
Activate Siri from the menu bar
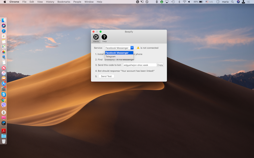(x=238, y=2)
